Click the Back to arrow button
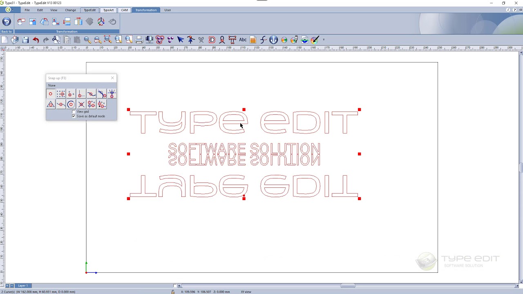Image resolution: width=523 pixels, height=294 pixels. 7,22
